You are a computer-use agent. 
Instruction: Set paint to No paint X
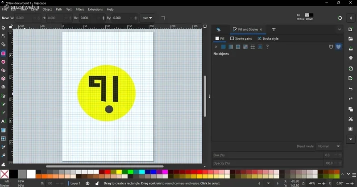point(216,47)
